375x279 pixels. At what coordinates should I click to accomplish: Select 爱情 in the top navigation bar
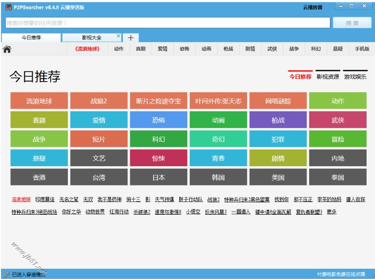click(x=162, y=49)
